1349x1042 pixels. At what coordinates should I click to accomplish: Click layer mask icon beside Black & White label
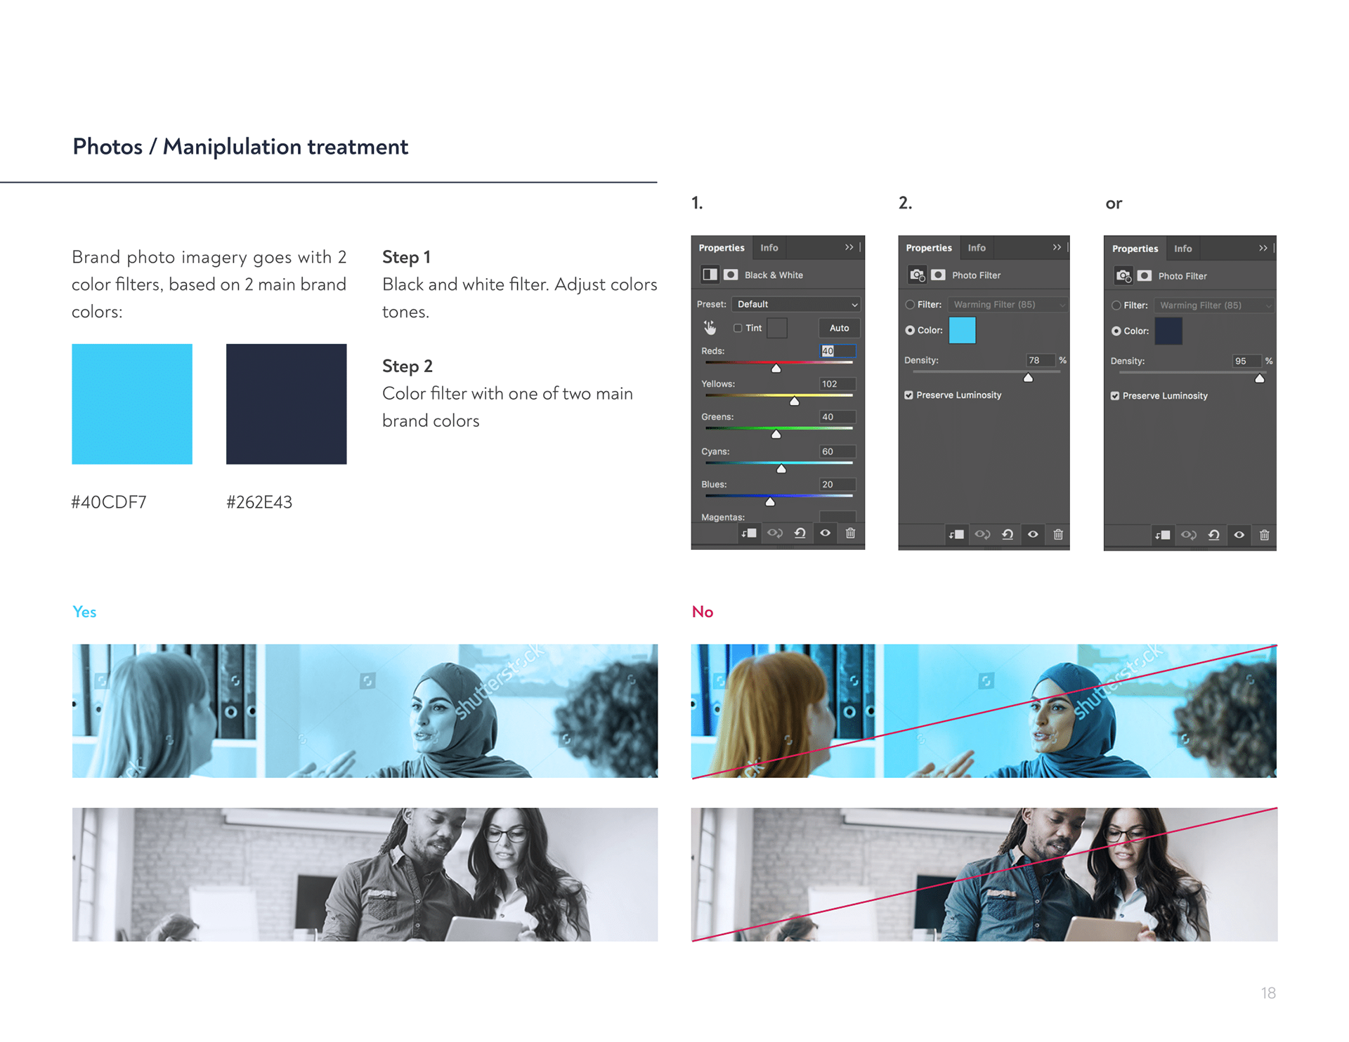pyautogui.click(x=731, y=275)
